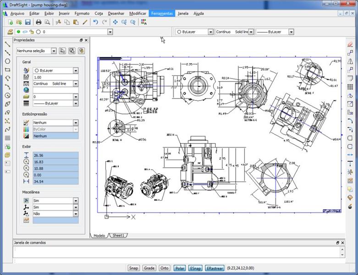Open the Layers manager icon
The height and width of the screenshot is (275, 358).
(10, 32)
